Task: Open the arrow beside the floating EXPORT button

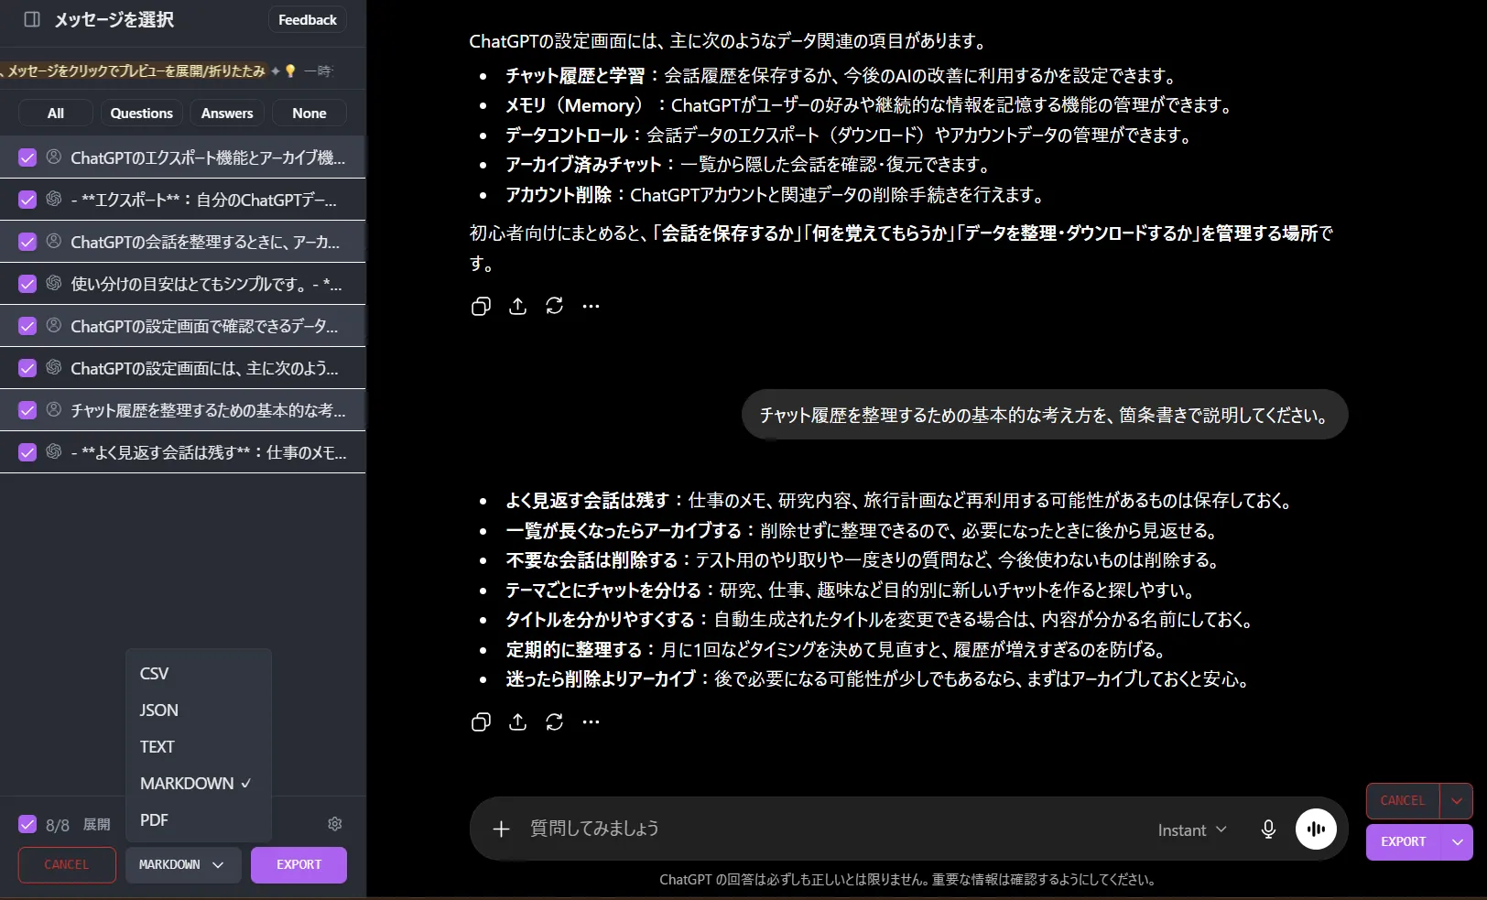Action: tap(1457, 842)
